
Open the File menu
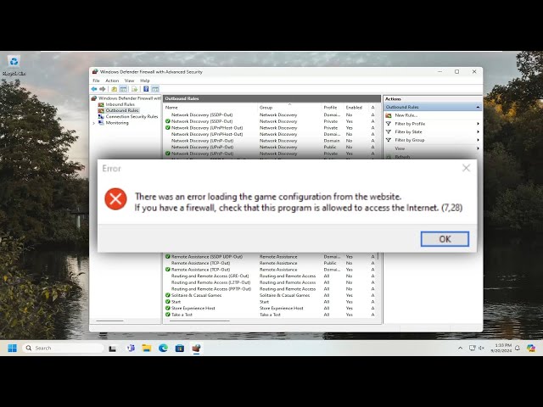96,81
